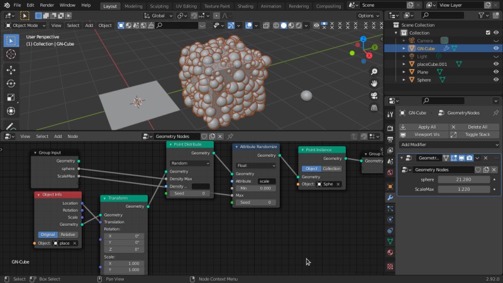Viewport: 503px width, 283px height.
Task: Open the File menu
Action: click(x=18, y=5)
